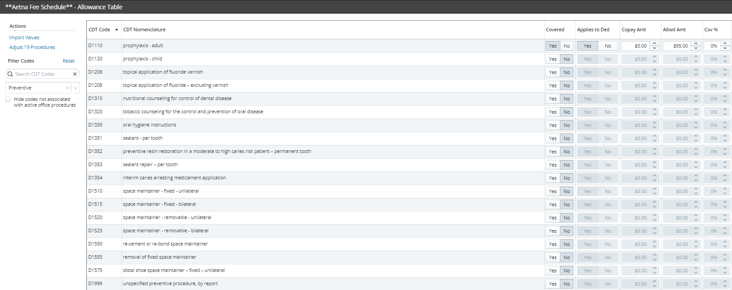Click the Filter Codes label
Image resolution: width=732 pixels, height=290 pixels.
21,61
